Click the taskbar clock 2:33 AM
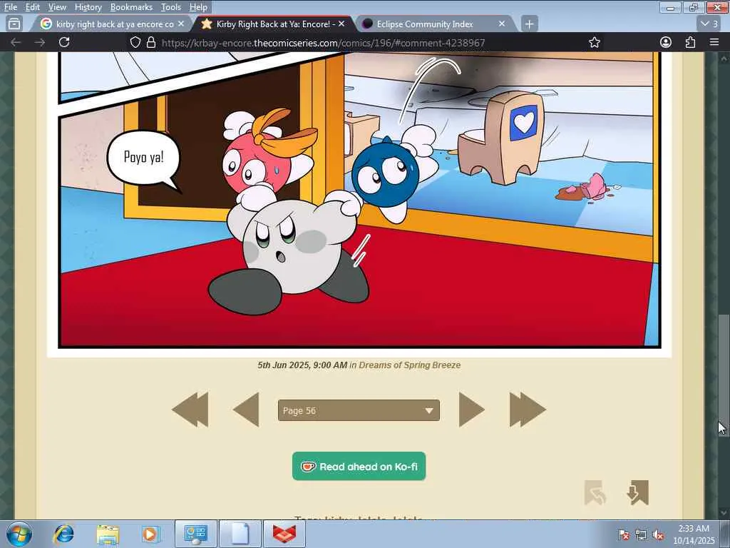The height and width of the screenshot is (548, 730). [x=694, y=529]
